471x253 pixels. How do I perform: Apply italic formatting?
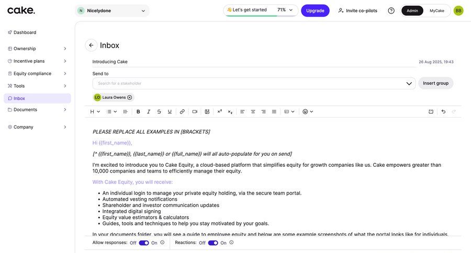(149, 111)
